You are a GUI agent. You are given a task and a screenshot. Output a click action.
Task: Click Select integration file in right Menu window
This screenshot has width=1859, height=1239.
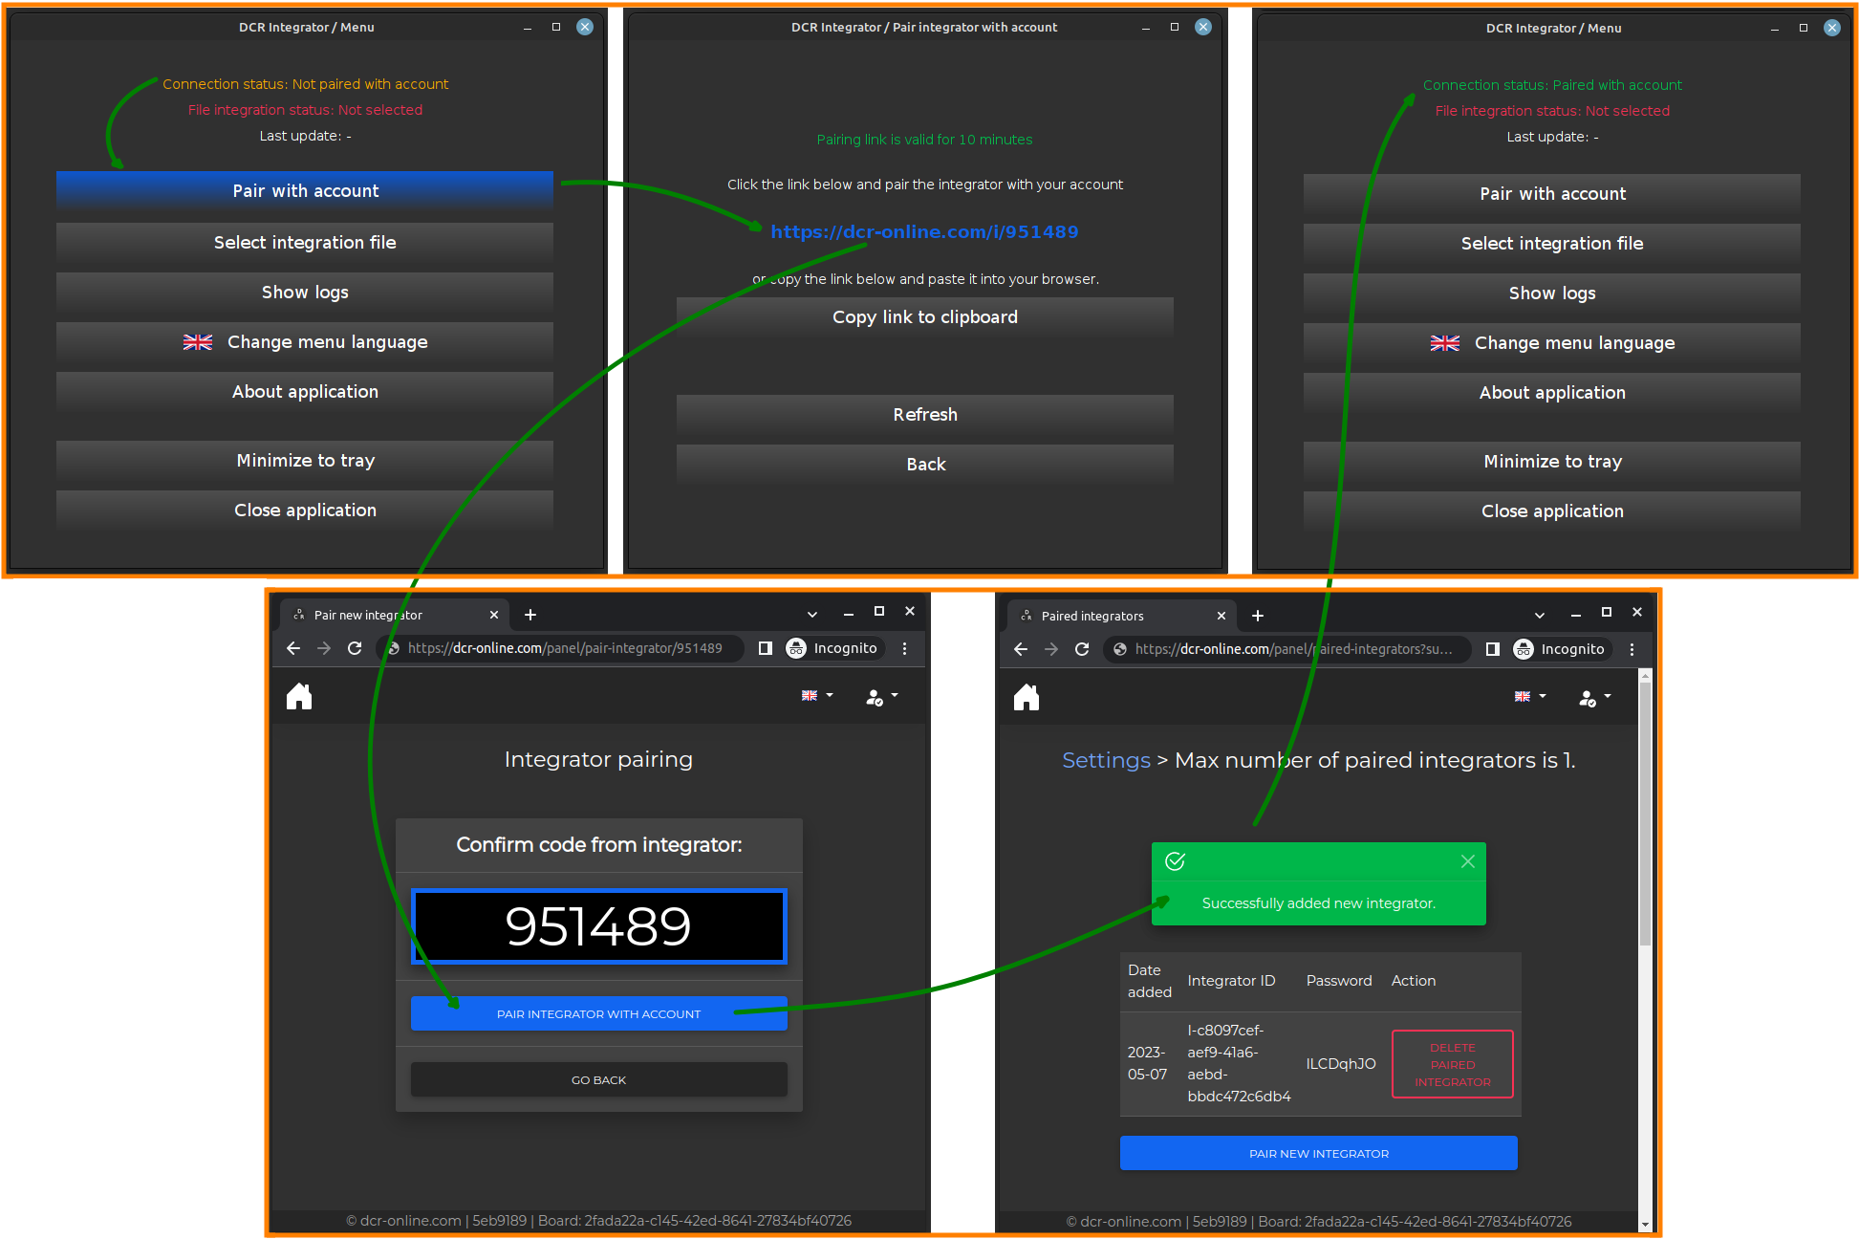[x=1552, y=244]
